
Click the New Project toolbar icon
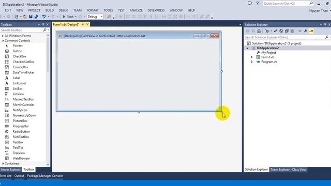coord(16,17)
